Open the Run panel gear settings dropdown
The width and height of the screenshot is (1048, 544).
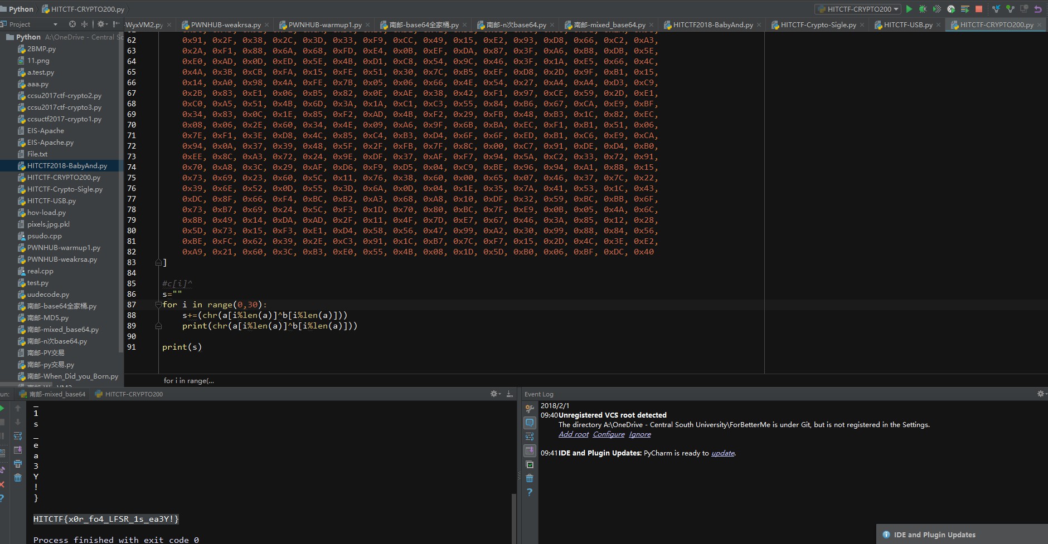coord(495,394)
